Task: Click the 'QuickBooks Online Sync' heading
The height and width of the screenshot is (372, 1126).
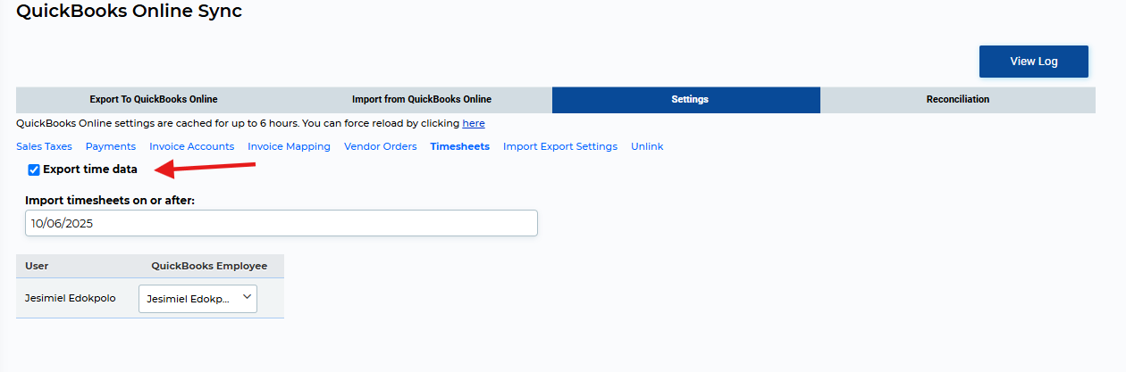Action: pyautogui.click(x=129, y=12)
